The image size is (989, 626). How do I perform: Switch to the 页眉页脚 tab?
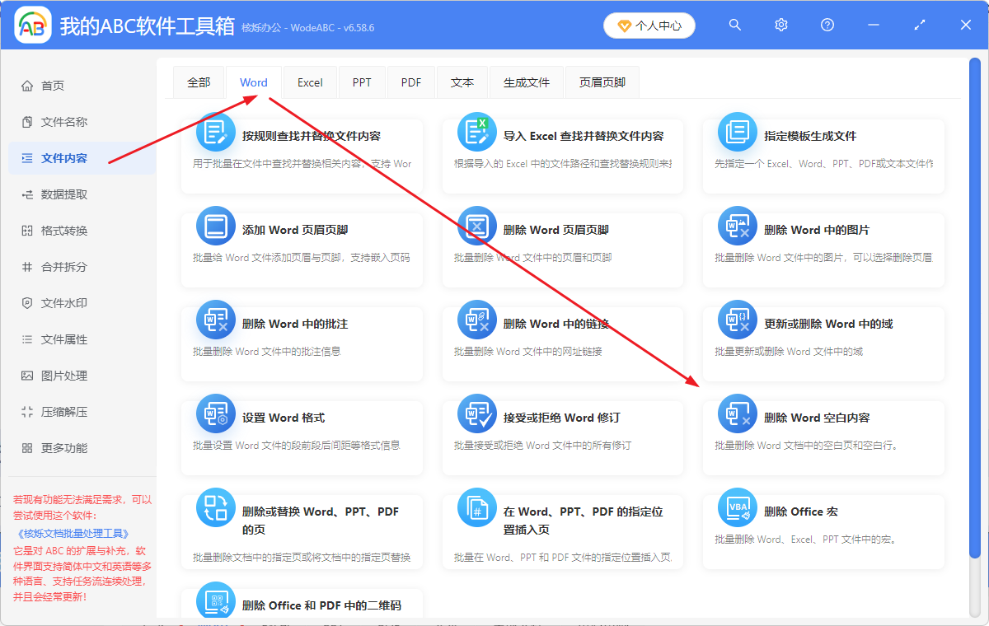click(x=602, y=82)
